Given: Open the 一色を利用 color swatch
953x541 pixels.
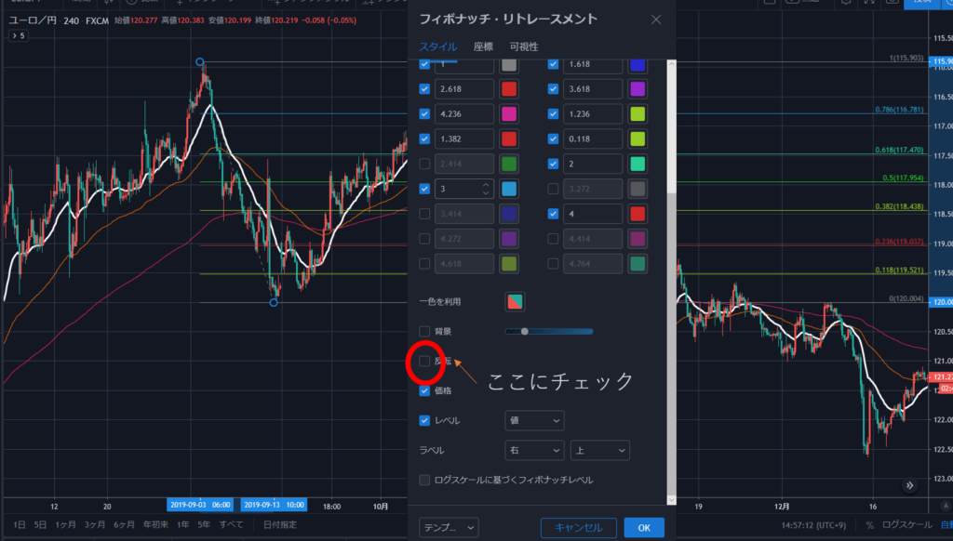Looking at the screenshot, I should coord(515,301).
